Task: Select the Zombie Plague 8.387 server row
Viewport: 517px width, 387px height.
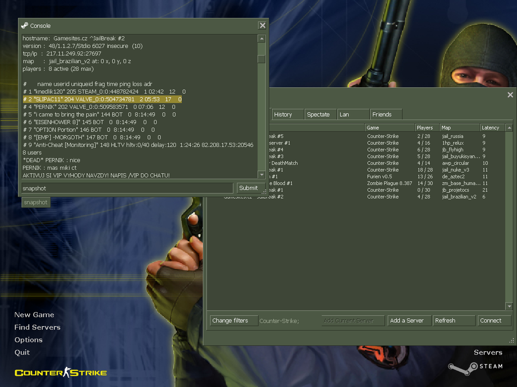Action: pos(387,183)
